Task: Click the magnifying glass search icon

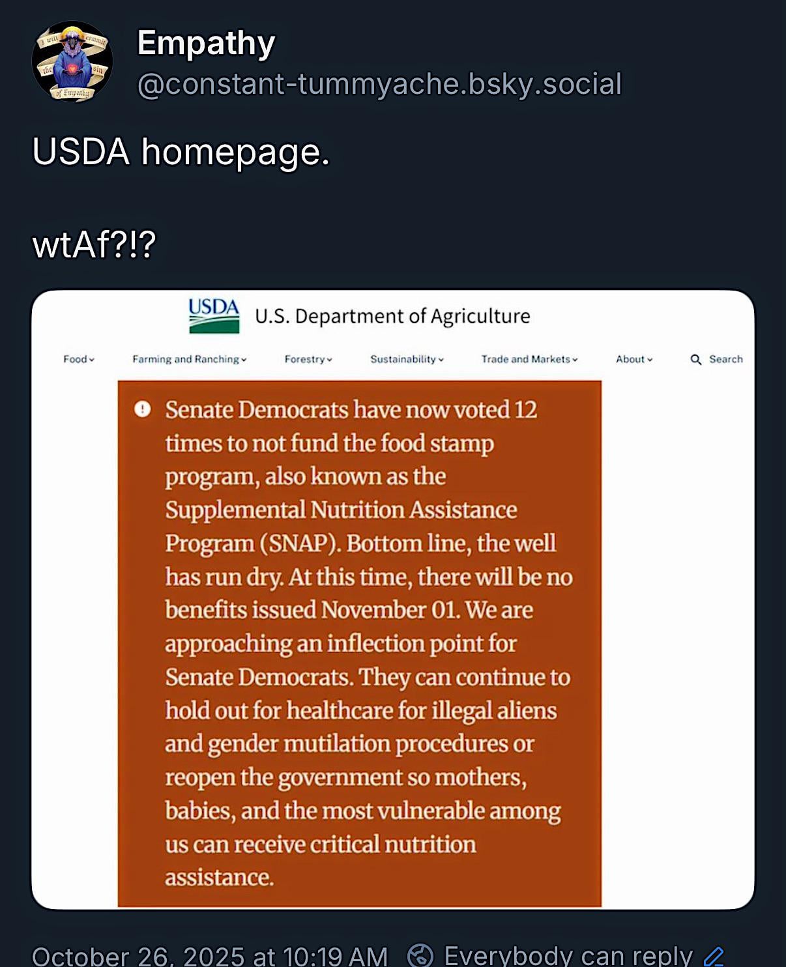Action: 695,360
